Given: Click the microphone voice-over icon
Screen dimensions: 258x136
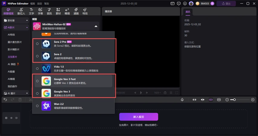Looking at the screenshot, I should pyautogui.click(x=182, y=99).
